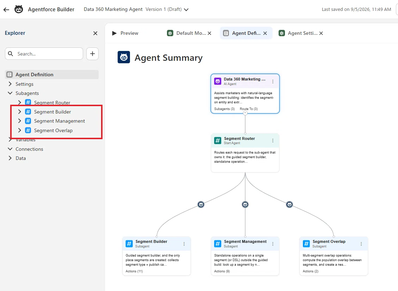Click the search magnifier icon
Image resolution: width=398 pixels, height=291 pixels.
click(11, 54)
